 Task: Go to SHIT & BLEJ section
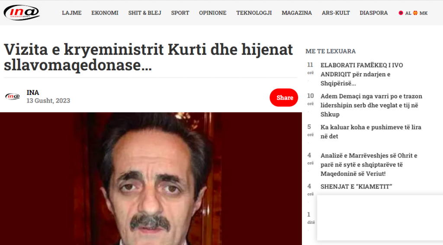144,13
